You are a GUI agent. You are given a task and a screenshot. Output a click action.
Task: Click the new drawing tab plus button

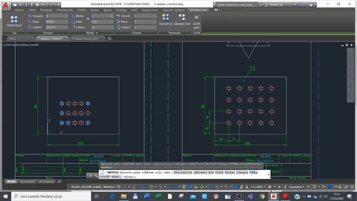[109, 39]
